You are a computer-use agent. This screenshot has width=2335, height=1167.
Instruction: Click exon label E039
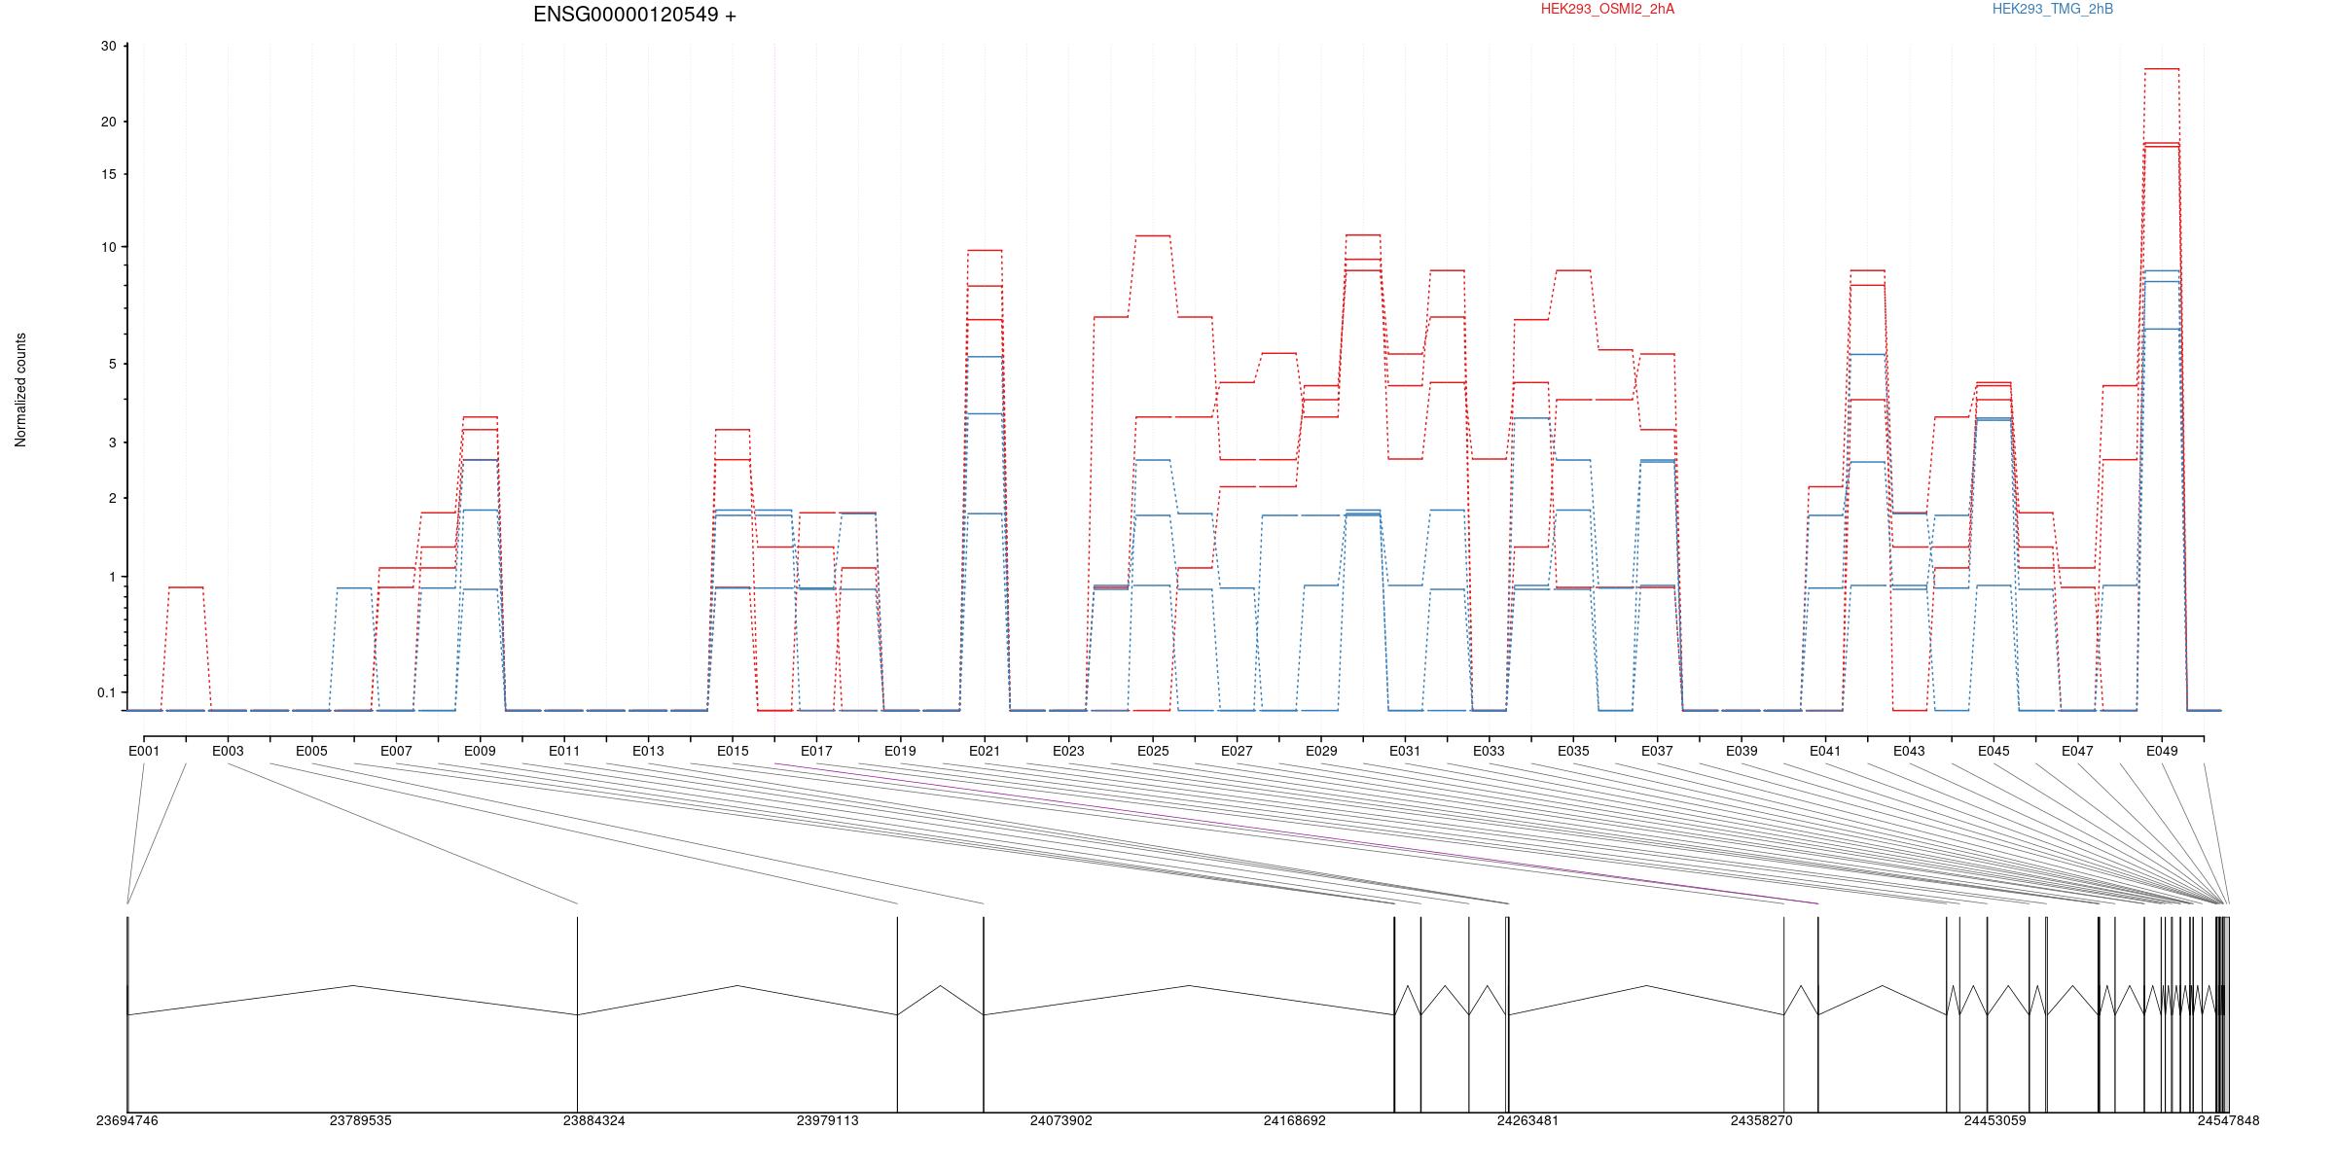[x=1742, y=751]
